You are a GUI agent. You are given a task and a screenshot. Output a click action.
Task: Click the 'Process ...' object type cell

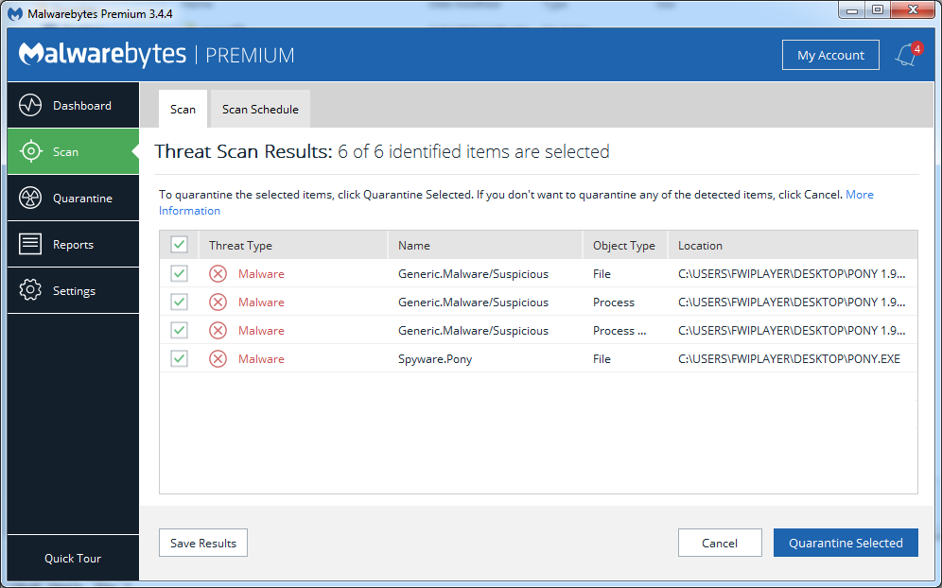click(x=619, y=330)
